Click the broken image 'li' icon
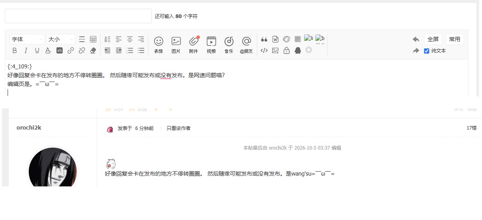 pyautogui.click(x=309, y=38)
